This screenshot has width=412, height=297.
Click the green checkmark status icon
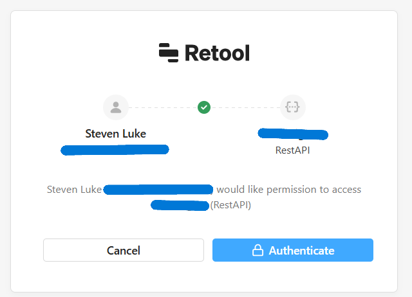(204, 107)
